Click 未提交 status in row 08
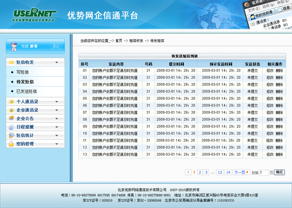 (252, 119)
